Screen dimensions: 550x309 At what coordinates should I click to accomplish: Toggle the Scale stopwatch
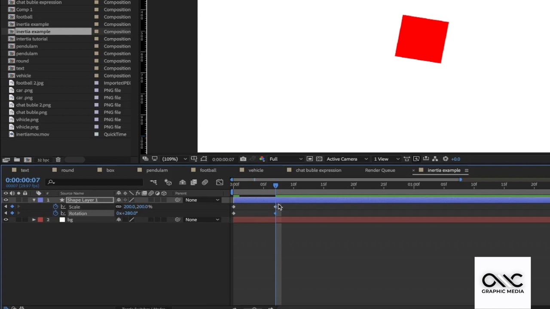coord(55,207)
